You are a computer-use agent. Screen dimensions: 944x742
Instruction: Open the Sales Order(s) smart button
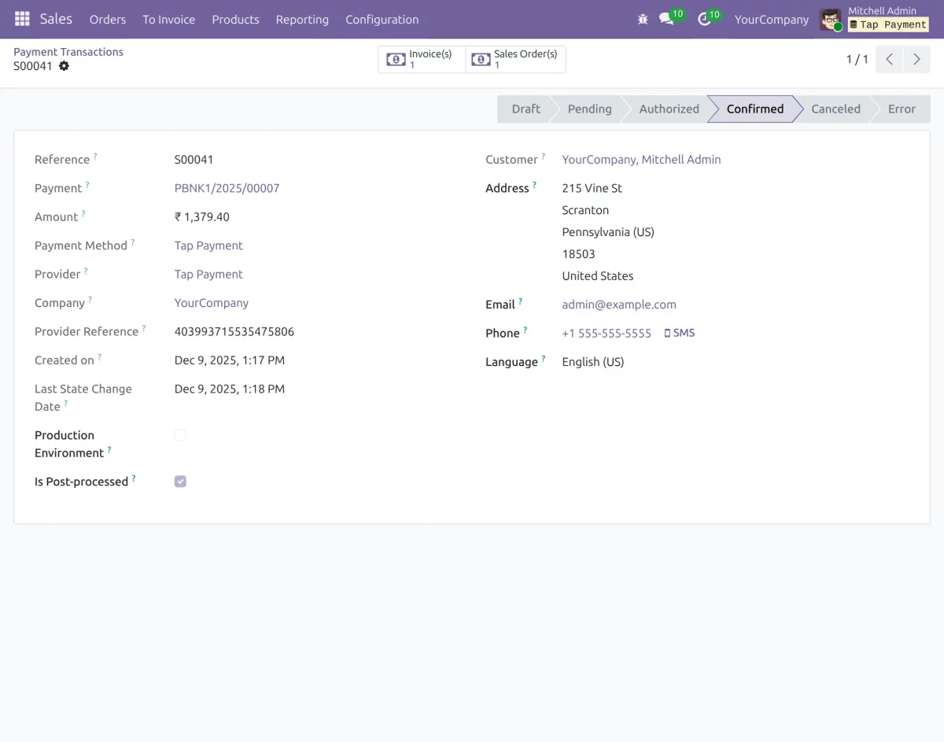coord(515,58)
